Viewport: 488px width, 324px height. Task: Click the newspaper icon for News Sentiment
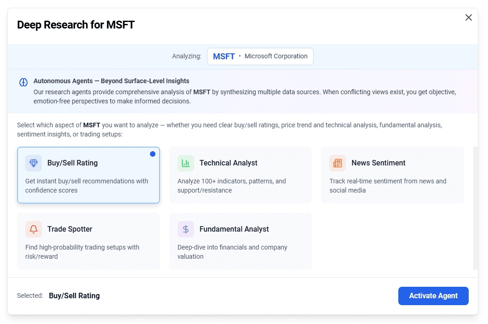[338, 163]
